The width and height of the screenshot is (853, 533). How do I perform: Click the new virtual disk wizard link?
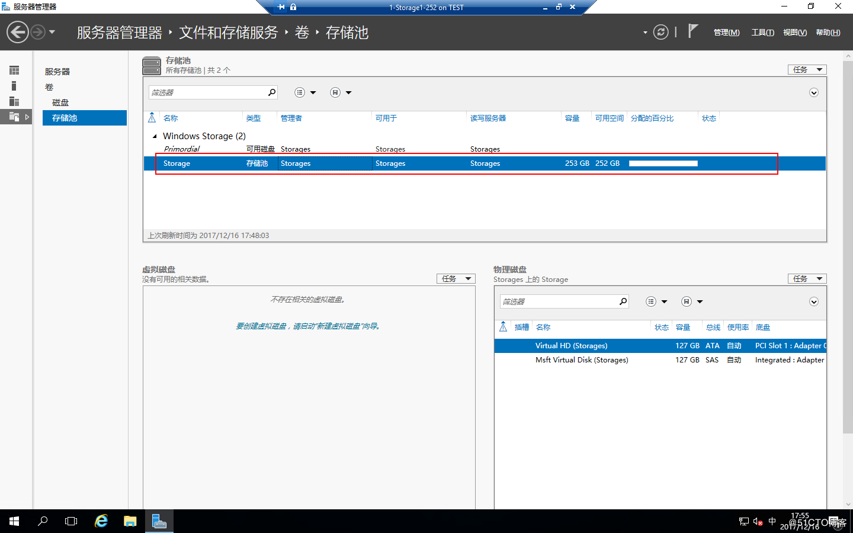pyautogui.click(x=308, y=326)
